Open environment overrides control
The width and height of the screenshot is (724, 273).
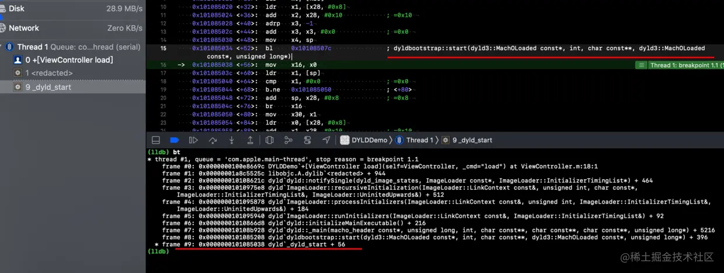click(x=307, y=140)
